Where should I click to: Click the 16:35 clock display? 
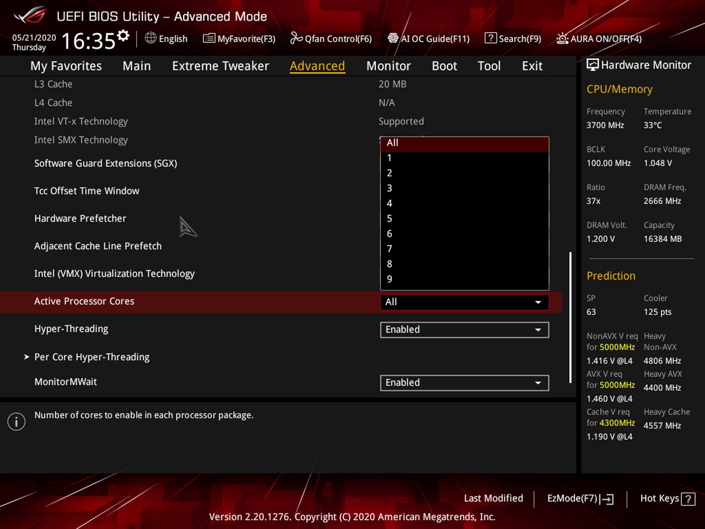[88, 41]
